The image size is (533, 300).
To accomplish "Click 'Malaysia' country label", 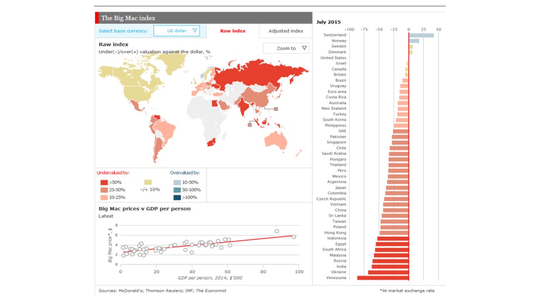I will [338, 255].
